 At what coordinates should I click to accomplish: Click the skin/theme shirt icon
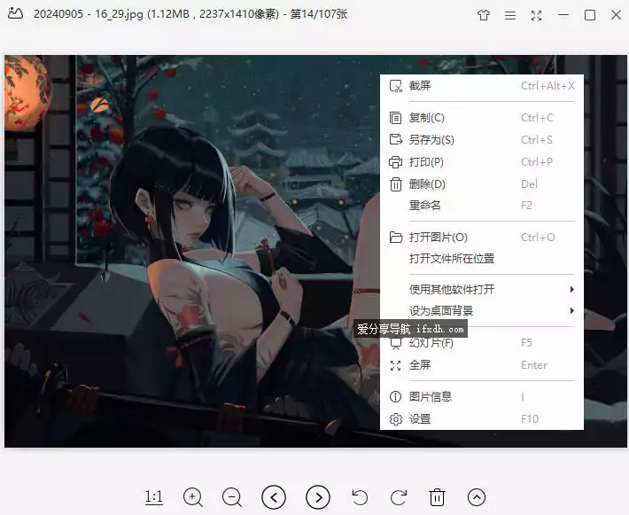click(484, 15)
